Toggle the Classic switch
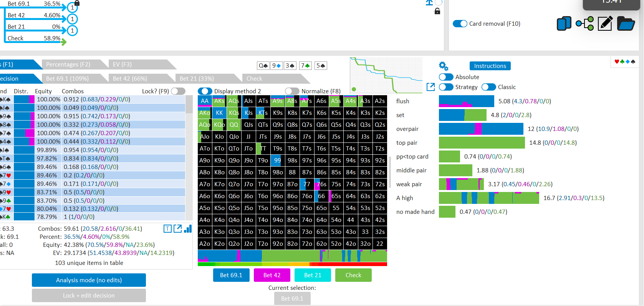 click(489, 87)
